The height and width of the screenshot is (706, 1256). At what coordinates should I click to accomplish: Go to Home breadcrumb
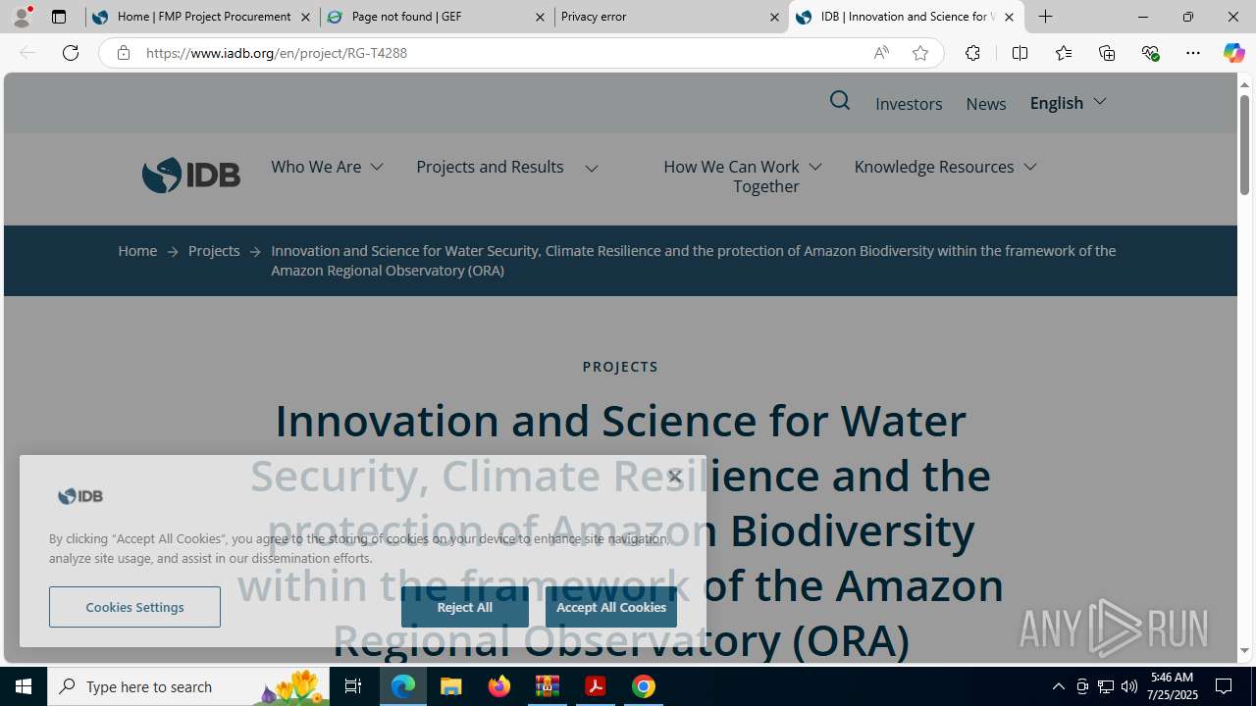(x=137, y=251)
